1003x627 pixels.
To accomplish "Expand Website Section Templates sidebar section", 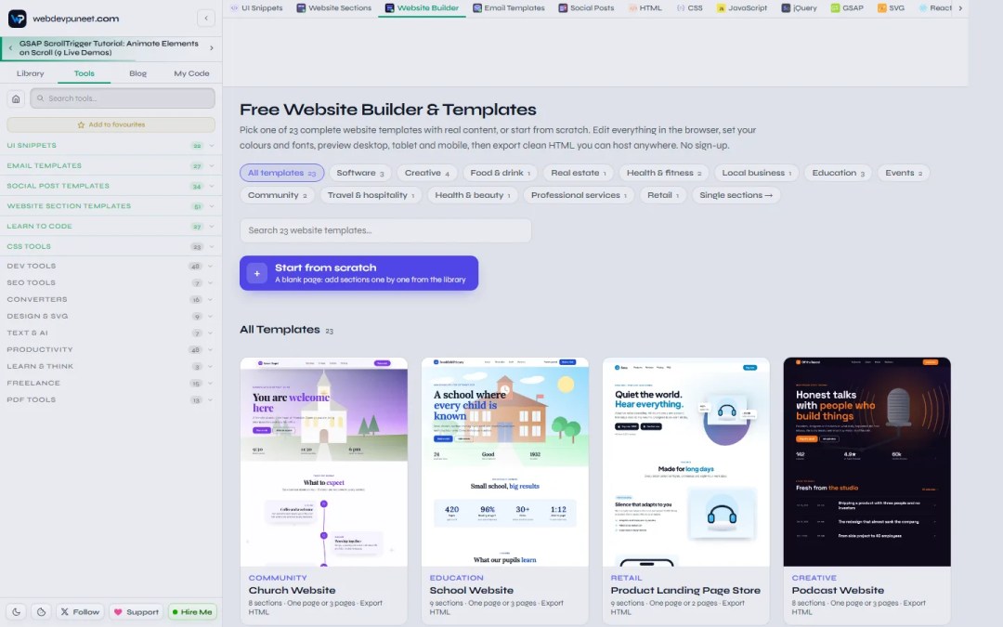I will tap(111, 206).
